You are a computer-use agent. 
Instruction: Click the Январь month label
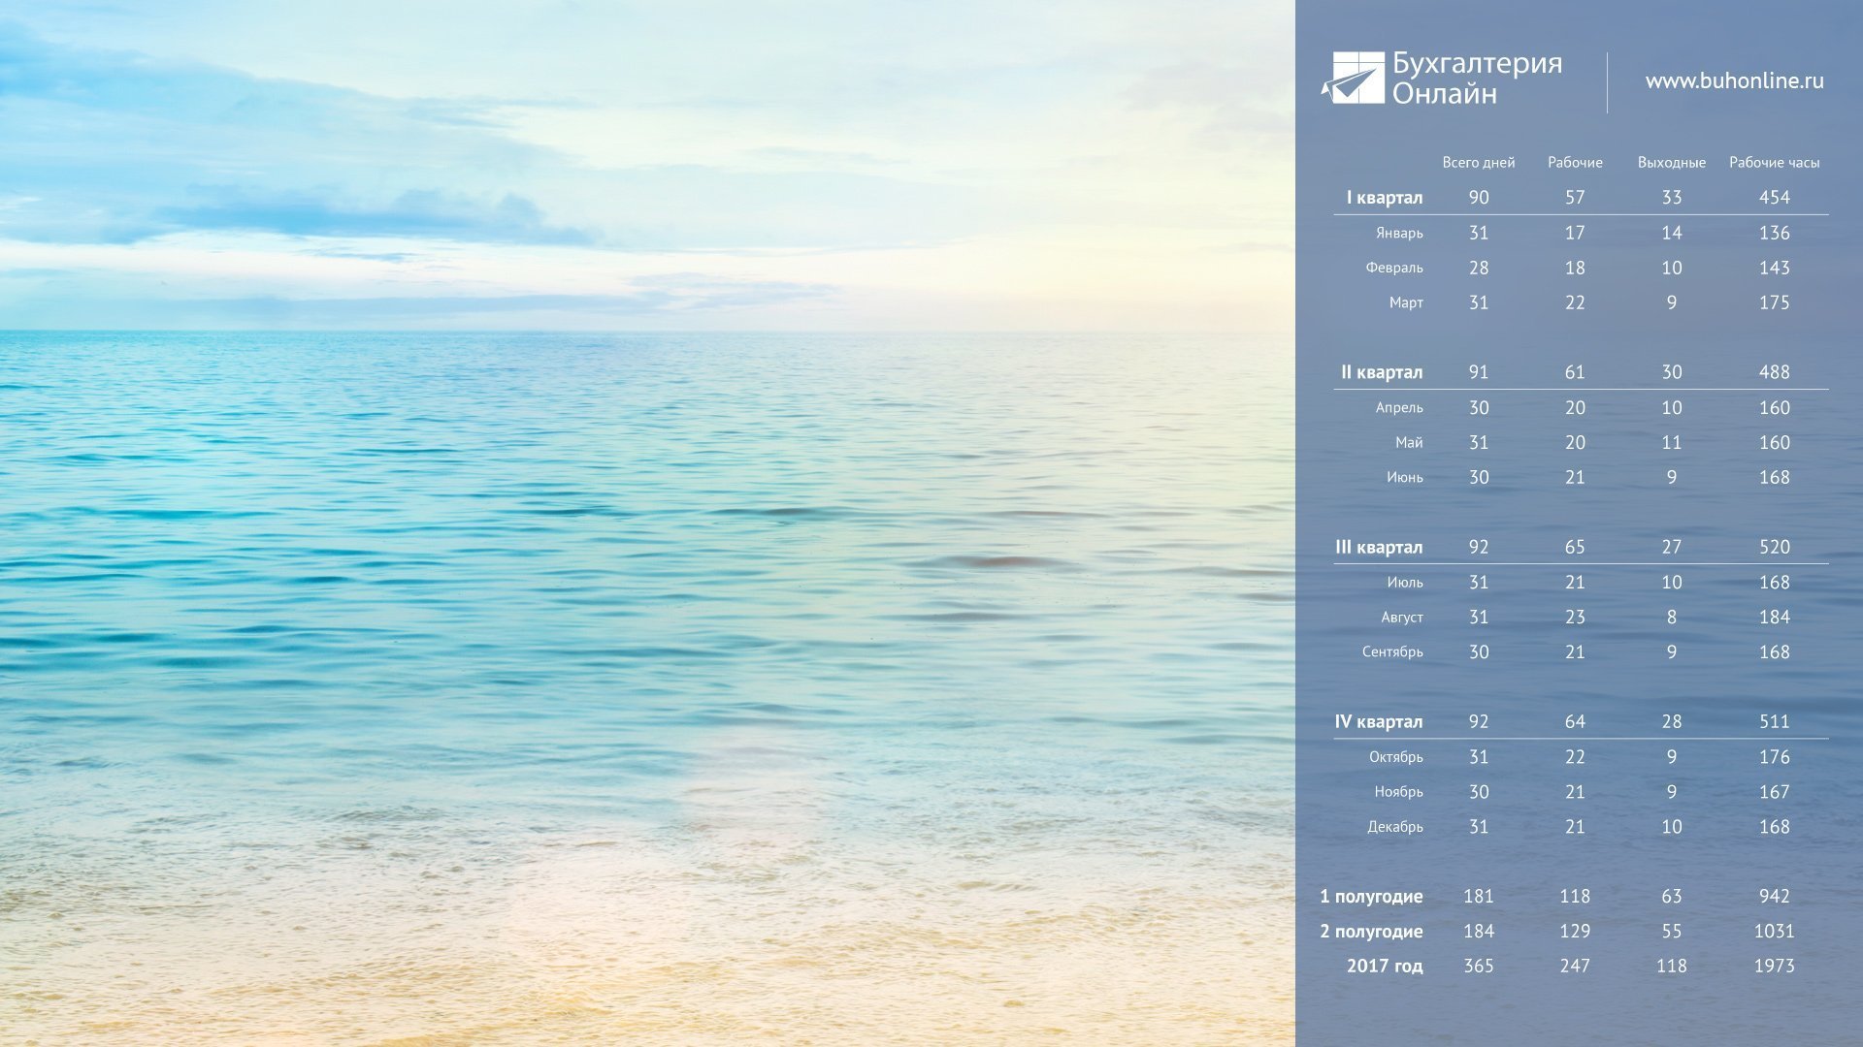click(1398, 233)
